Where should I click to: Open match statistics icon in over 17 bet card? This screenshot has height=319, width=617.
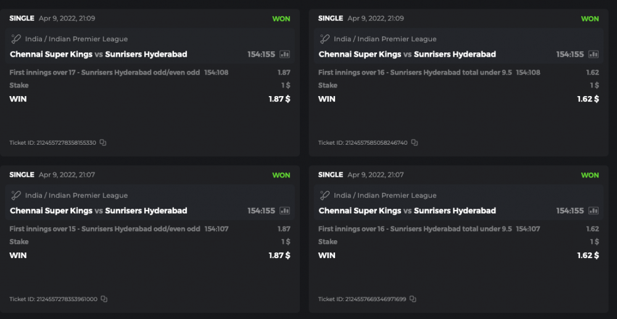pos(284,54)
